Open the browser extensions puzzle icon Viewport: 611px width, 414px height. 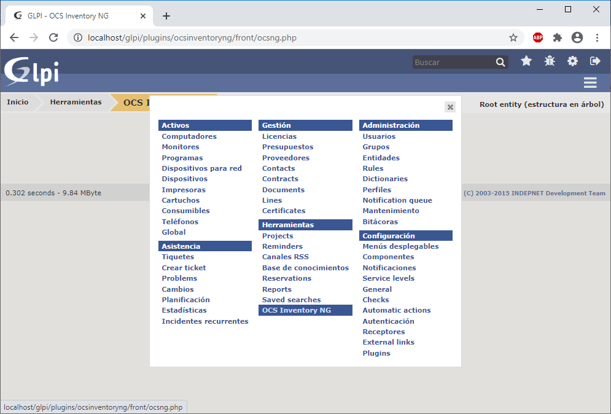558,38
